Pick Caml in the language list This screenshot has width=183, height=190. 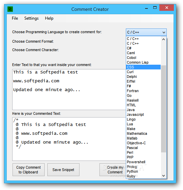coord(143,53)
